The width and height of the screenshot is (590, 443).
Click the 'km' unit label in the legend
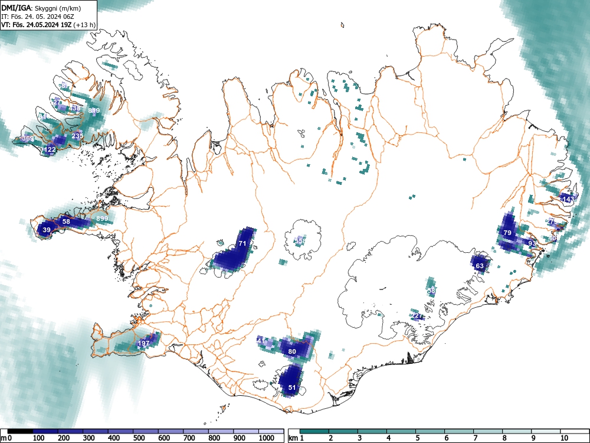click(x=293, y=438)
